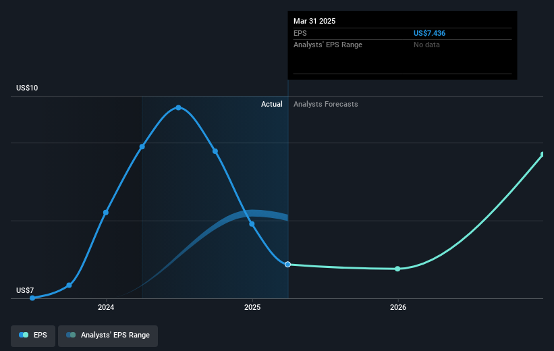The width and height of the screenshot is (554, 351).
Task: Select the 2026 forecast data point
Action: [x=397, y=269]
